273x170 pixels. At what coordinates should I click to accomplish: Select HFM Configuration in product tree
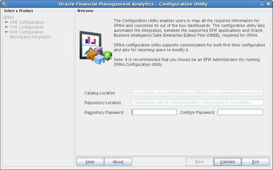click(27, 22)
